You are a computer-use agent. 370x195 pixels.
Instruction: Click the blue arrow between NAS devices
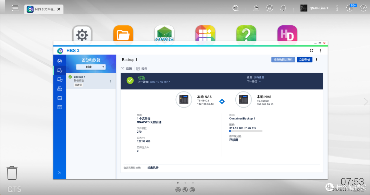[x=222, y=101]
